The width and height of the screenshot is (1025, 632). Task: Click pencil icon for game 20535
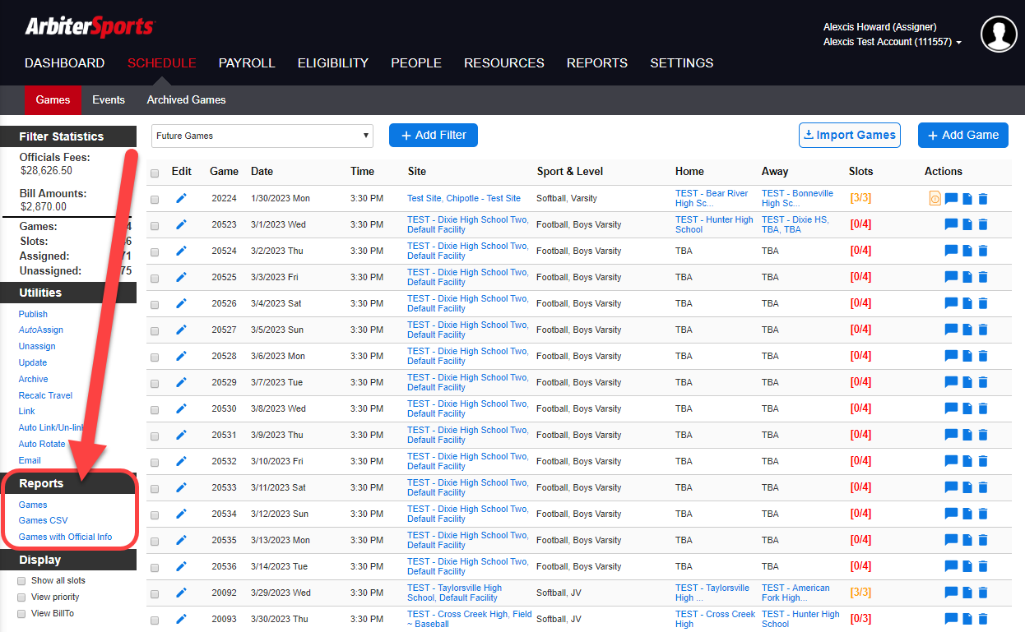pos(181,540)
